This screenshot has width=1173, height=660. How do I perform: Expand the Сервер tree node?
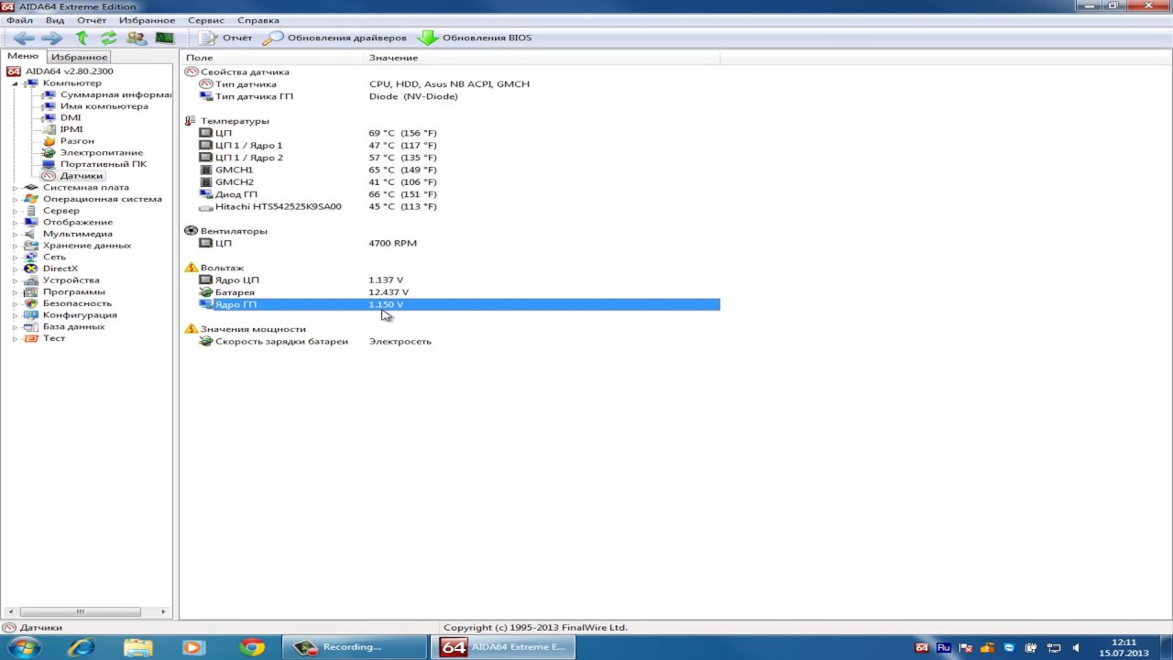15,211
